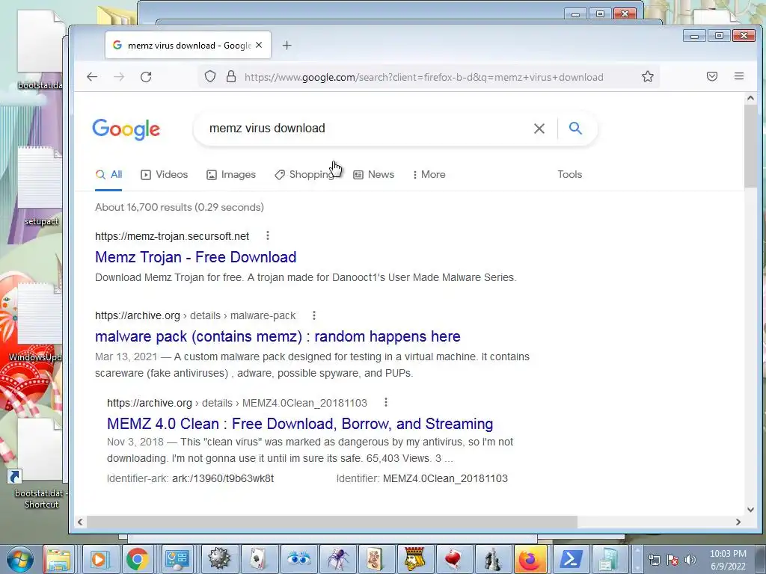The image size is (766, 574).
Task: Focus the Firefox address bar URL
Action: [x=424, y=77]
